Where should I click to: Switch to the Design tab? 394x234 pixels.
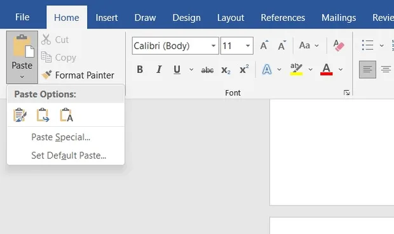pyautogui.click(x=186, y=18)
